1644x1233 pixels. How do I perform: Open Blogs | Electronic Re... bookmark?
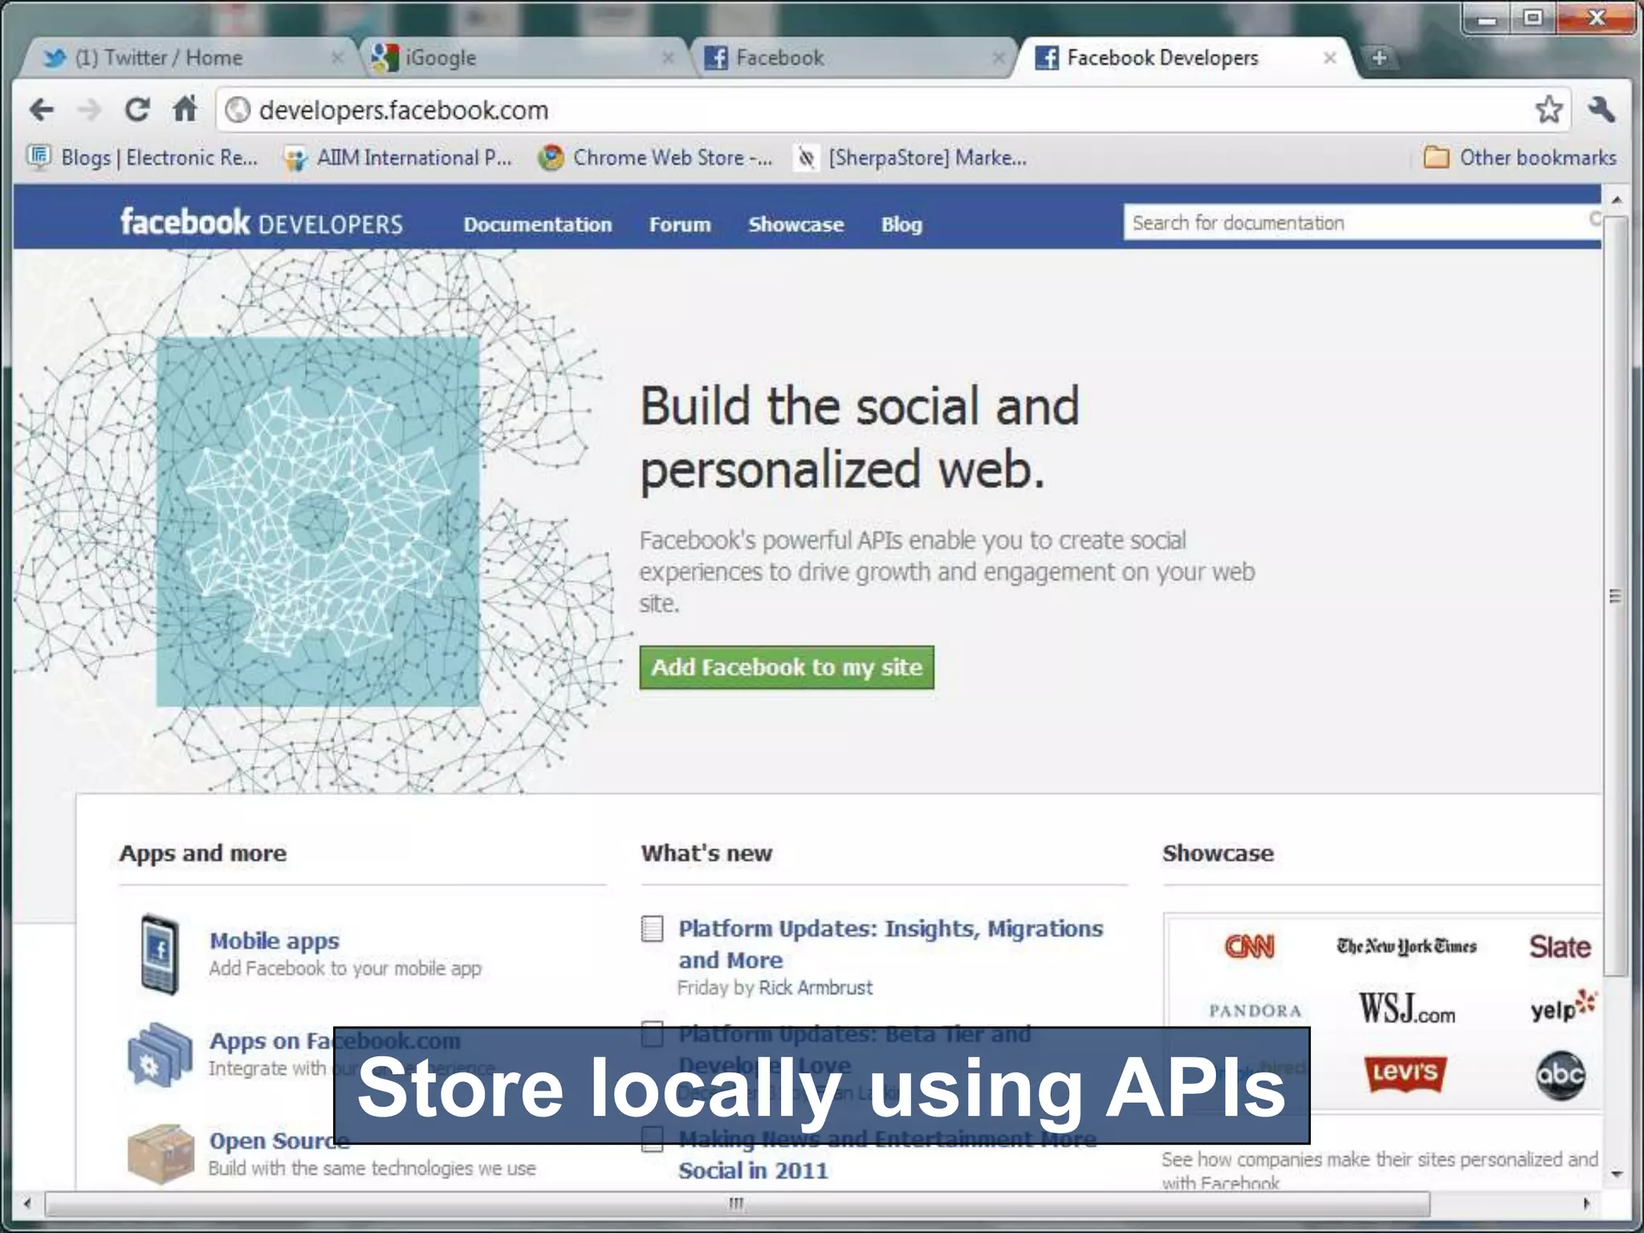point(143,157)
